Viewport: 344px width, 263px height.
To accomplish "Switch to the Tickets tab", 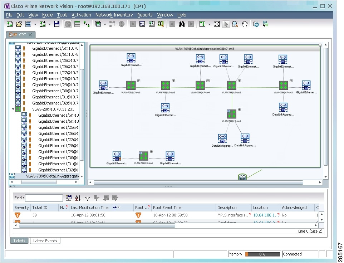I will pos(19,241).
